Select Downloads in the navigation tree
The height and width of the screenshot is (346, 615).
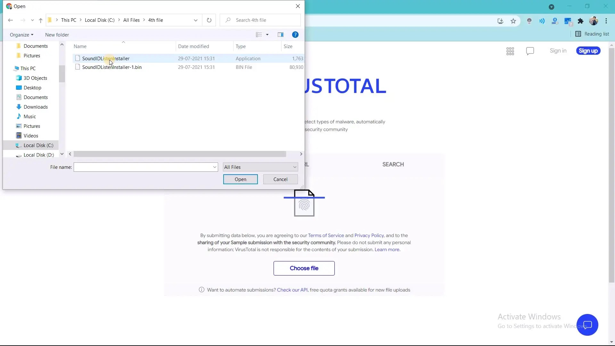[36, 107]
